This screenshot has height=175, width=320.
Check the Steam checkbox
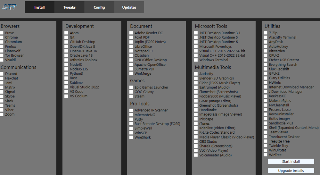[131, 96]
